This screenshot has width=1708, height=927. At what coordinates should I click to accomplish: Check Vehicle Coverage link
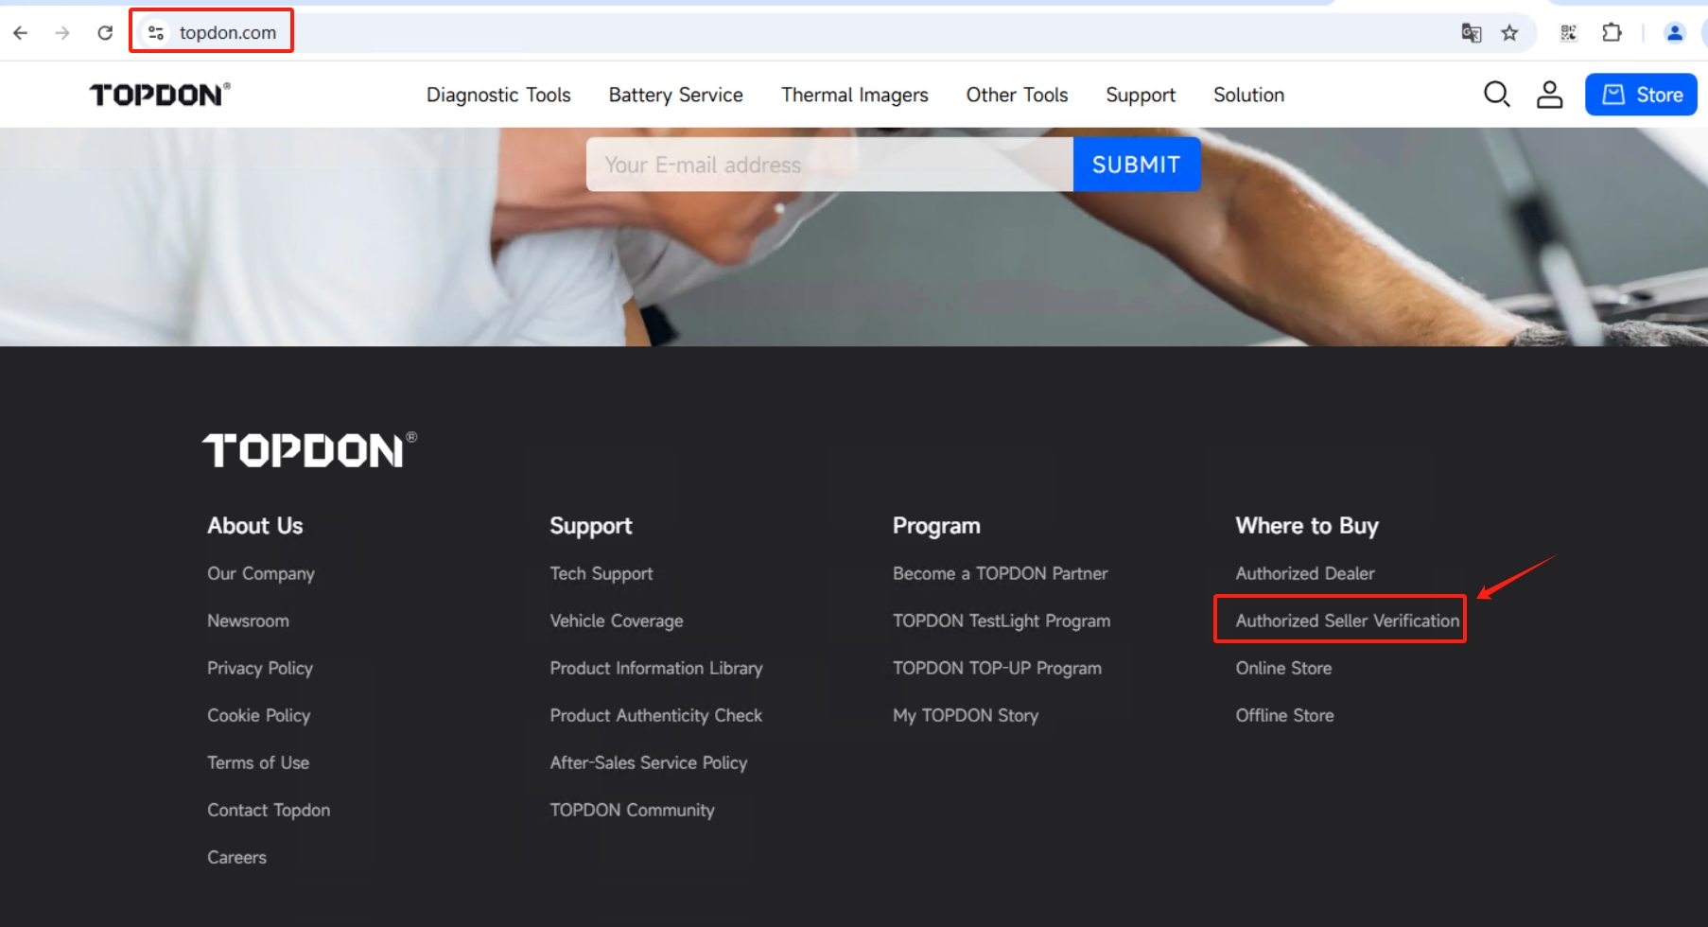point(617,621)
